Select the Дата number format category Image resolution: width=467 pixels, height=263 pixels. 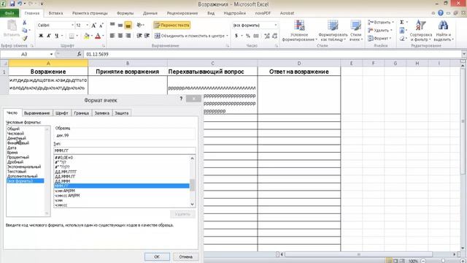(12, 148)
